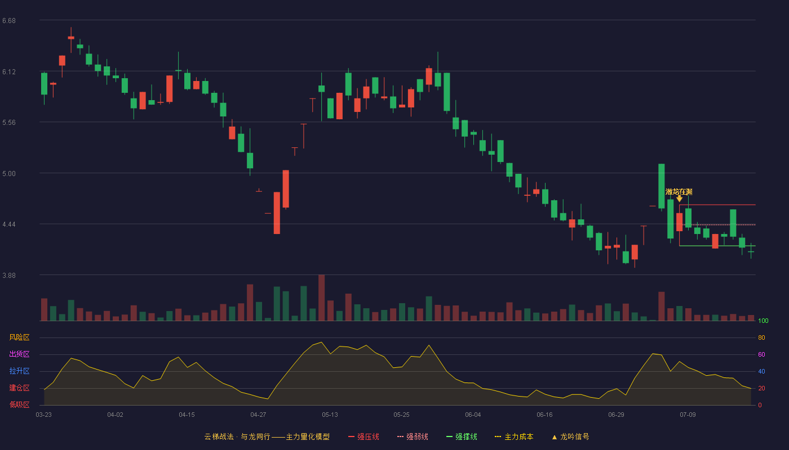Image resolution: width=789 pixels, height=450 pixels.
Task: Click the 龙吟信号 triangle legend item
Action: click(x=570, y=436)
